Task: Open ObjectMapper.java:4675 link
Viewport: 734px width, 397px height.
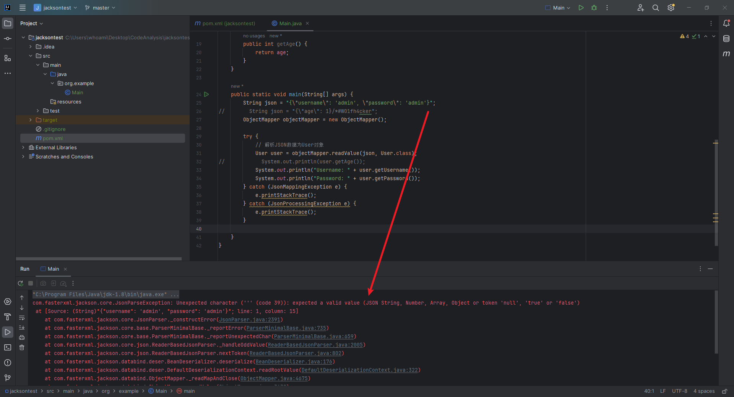Action: (x=274, y=378)
